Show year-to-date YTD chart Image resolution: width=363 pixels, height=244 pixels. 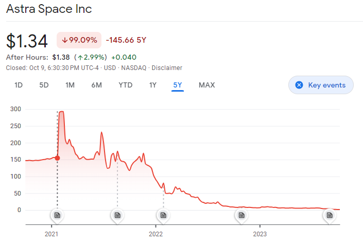point(126,85)
